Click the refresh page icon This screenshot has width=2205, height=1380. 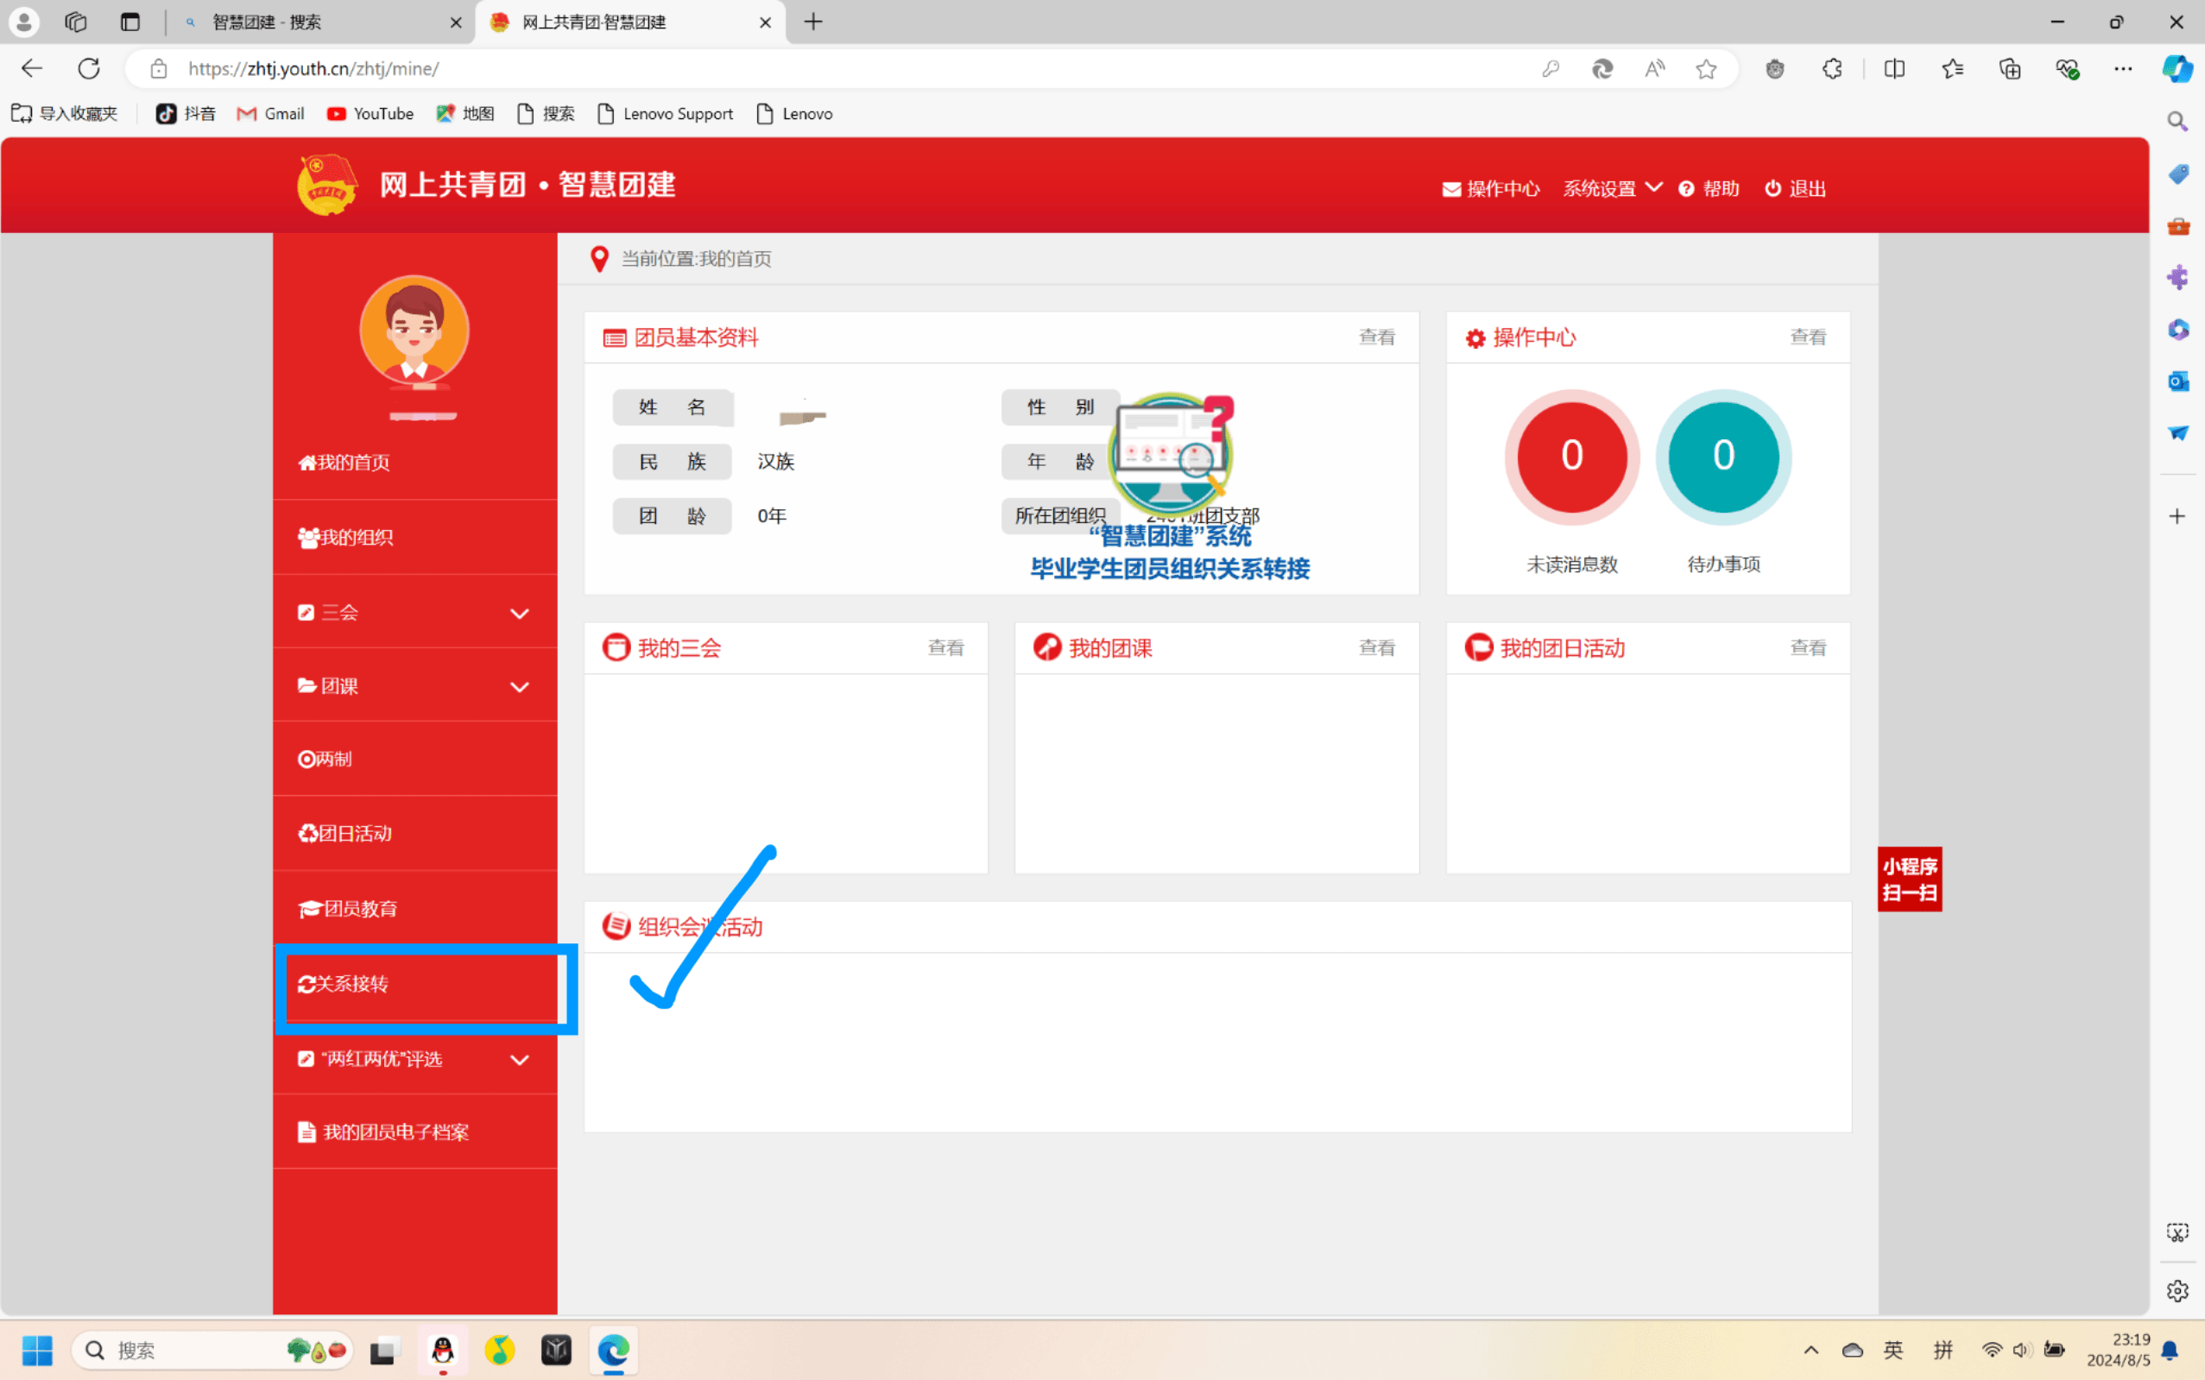[x=89, y=68]
